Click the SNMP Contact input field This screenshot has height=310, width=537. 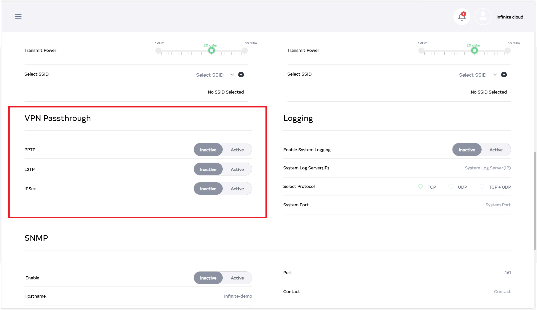coord(502,292)
